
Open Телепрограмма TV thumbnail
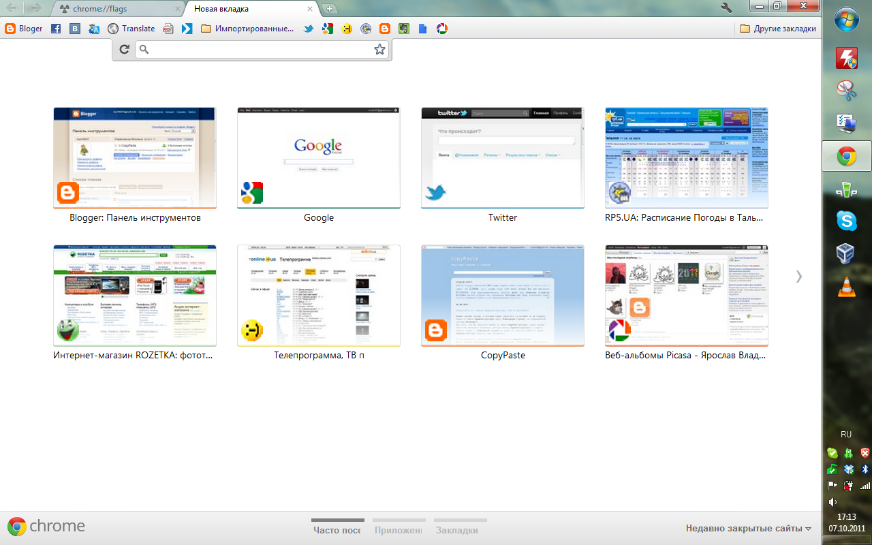[319, 296]
